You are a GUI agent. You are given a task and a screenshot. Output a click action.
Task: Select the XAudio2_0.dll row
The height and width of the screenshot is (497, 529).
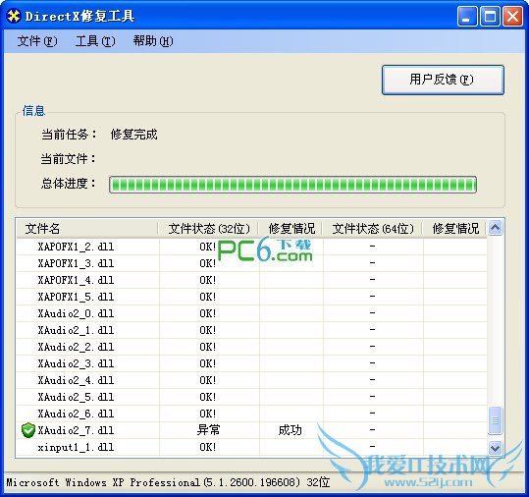click(251, 313)
